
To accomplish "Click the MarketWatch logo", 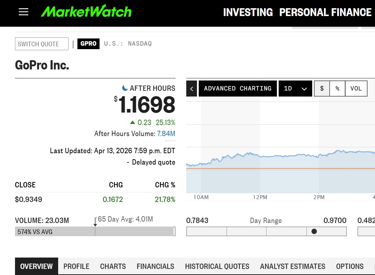I will tap(86, 11).
